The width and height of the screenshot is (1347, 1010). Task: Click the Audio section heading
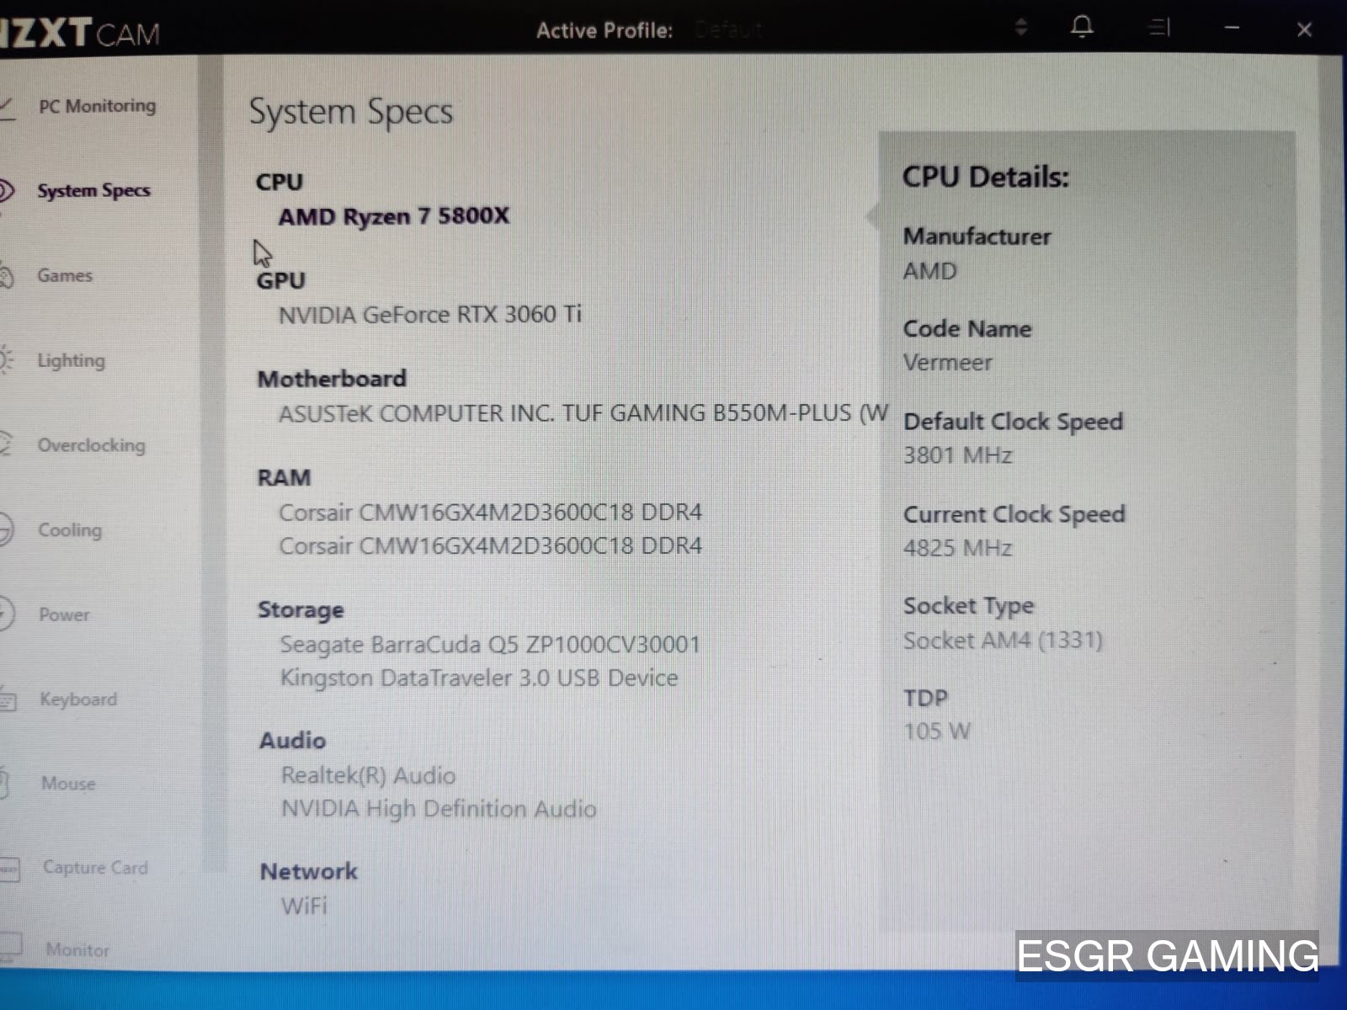point(292,741)
